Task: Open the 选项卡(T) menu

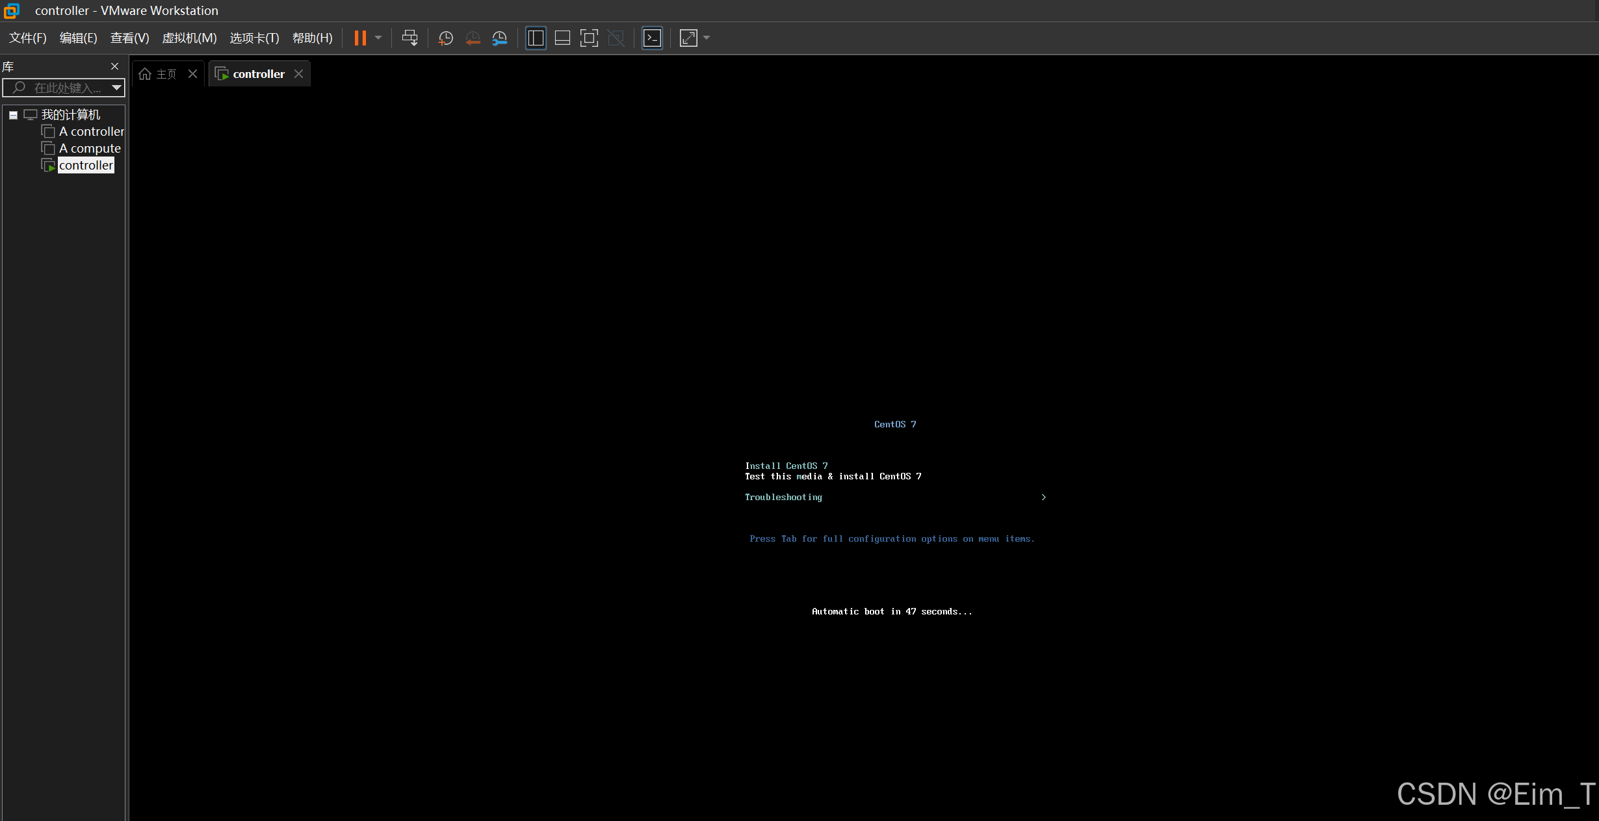Action: (x=255, y=38)
